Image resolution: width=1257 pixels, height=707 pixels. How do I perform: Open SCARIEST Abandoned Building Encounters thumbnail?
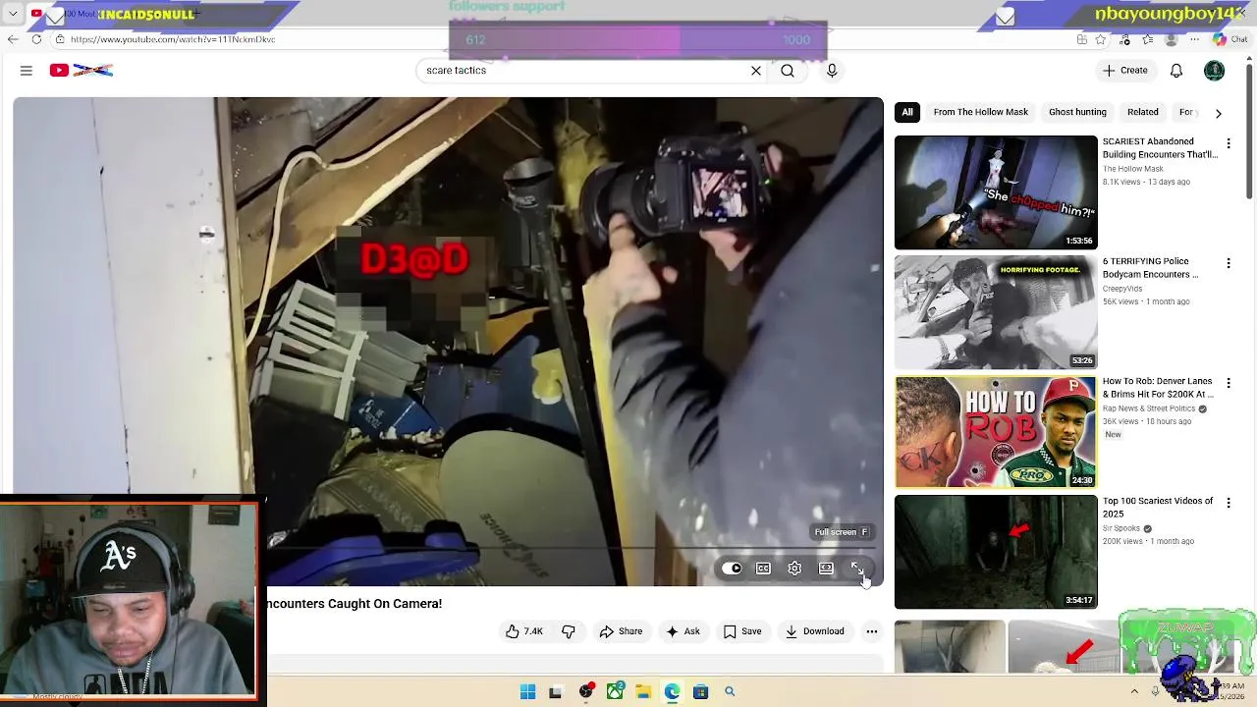996,192
